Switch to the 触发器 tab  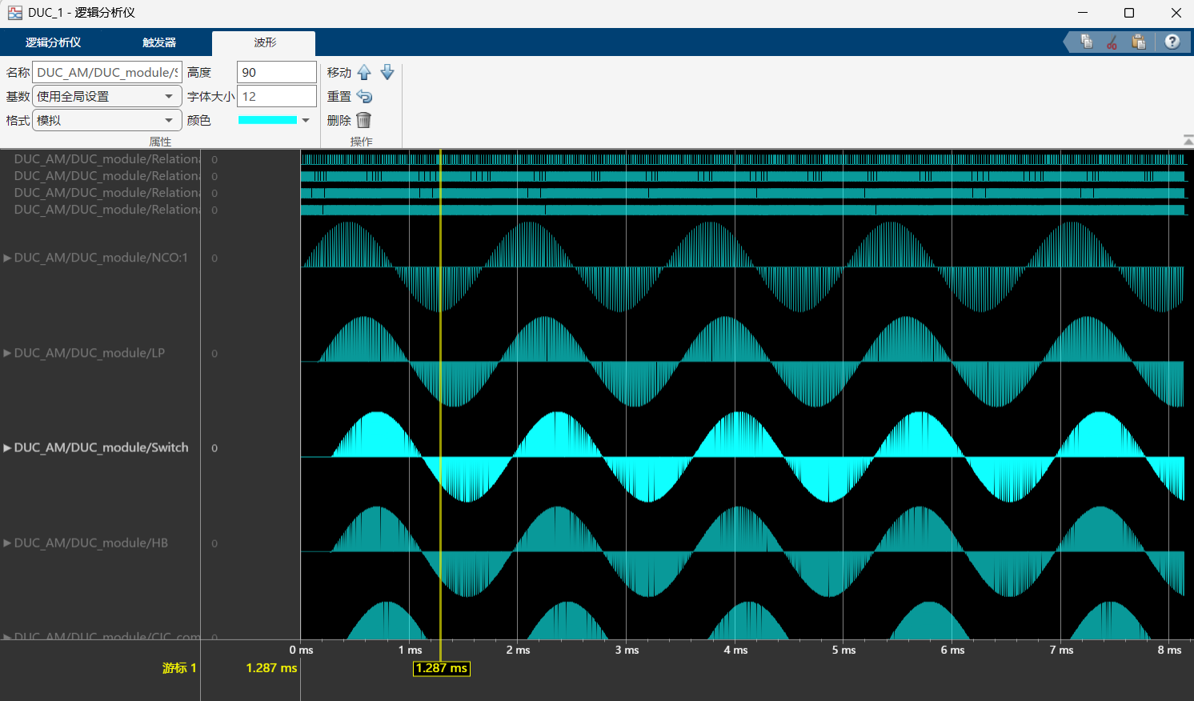[159, 42]
